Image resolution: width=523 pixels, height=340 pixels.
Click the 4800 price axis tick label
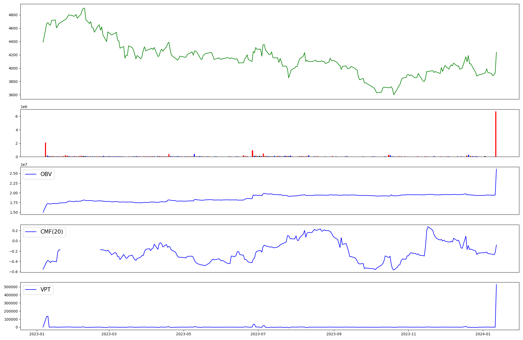pos(13,15)
